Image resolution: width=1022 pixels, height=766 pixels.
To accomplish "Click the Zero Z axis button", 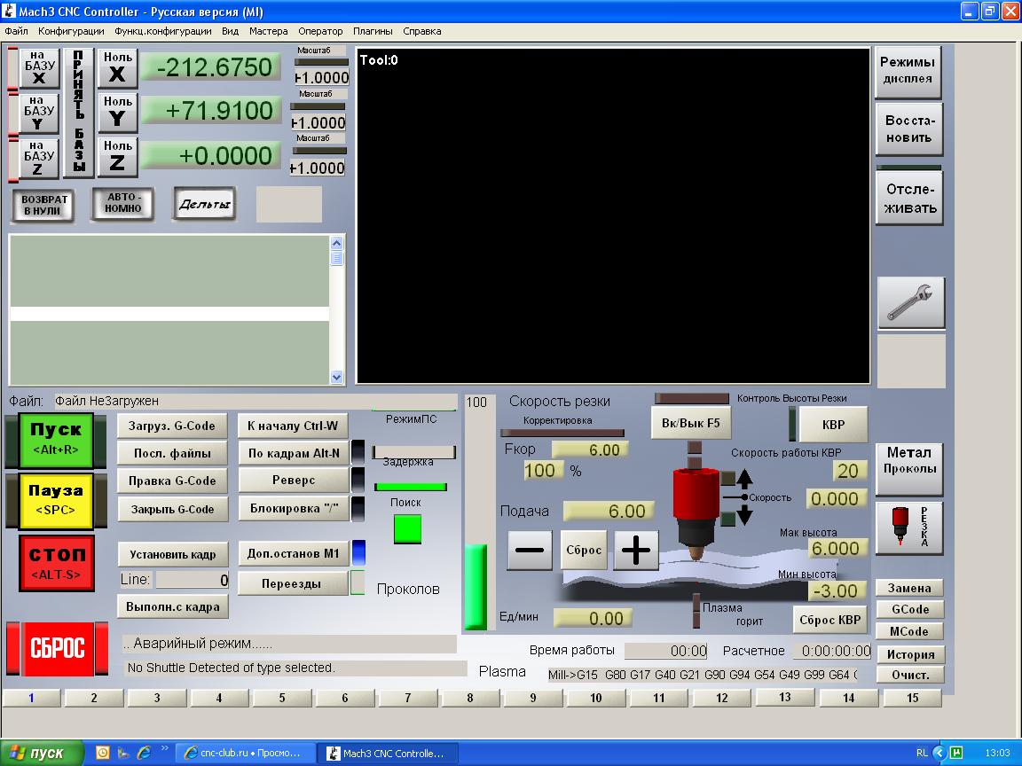I will click(117, 157).
